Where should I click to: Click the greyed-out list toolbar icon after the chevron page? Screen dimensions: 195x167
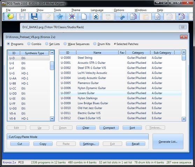pyautogui.click(x=108, y=16)
